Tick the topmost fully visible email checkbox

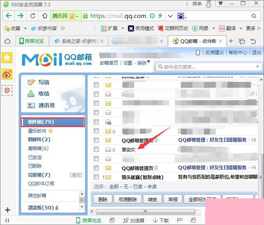pyautogui.click(x=96, y=85)
